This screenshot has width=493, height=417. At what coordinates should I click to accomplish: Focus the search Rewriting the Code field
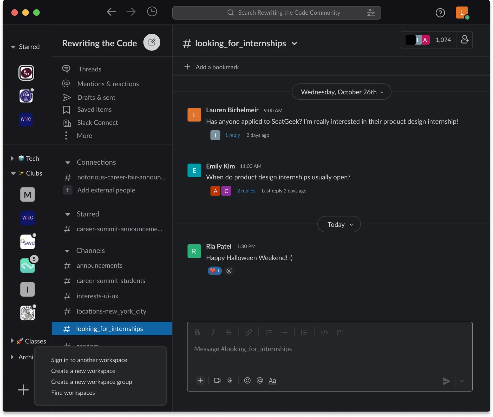[276, 13]
